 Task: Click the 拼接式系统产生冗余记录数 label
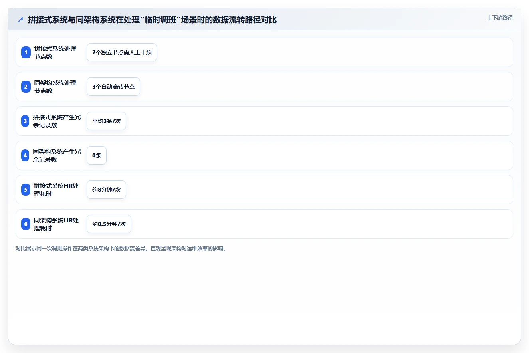[x=57, y=121]
